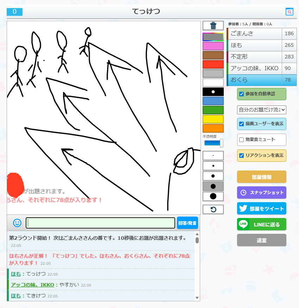Click the chat answer input field

pos(100,223)
